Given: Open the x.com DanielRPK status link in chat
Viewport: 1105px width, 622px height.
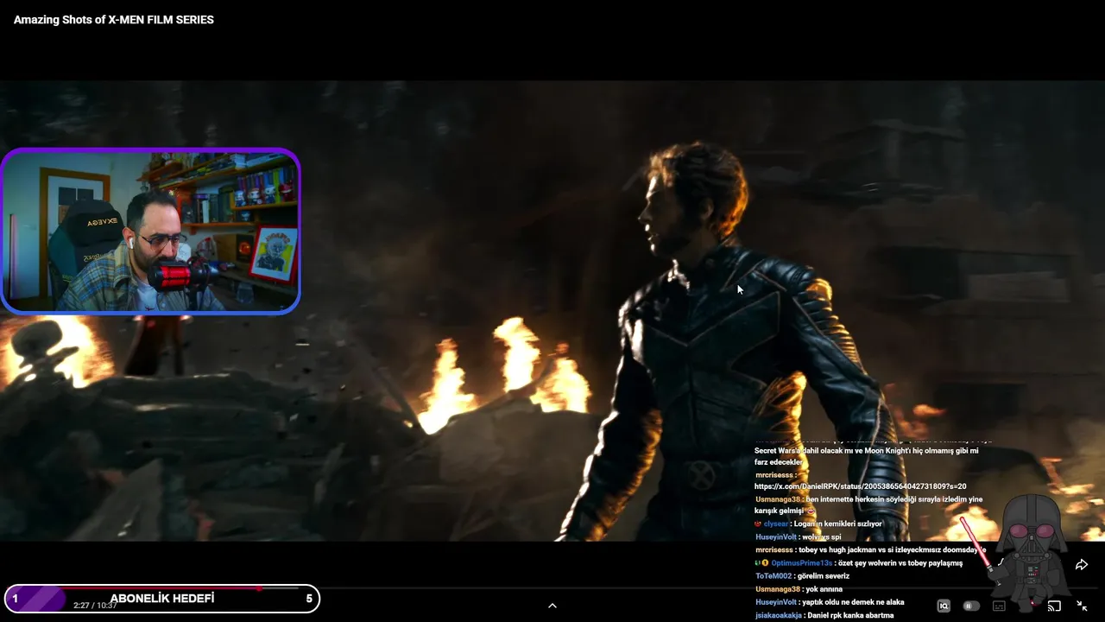Looking at the screenshot, I should tap(860, 486).
